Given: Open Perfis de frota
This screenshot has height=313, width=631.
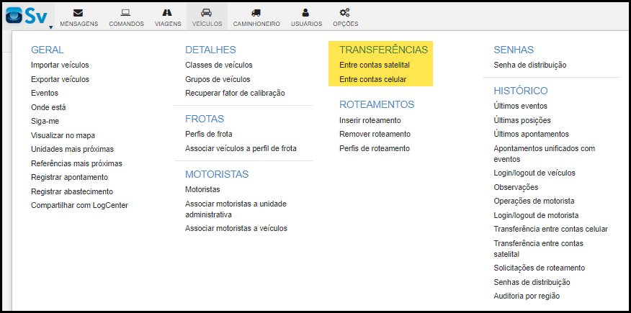Looking at the screenshot, I should tap(208, 134).
